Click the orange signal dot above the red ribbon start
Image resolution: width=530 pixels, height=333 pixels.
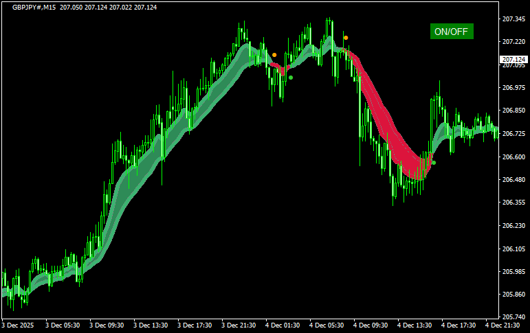coord(346,38)
